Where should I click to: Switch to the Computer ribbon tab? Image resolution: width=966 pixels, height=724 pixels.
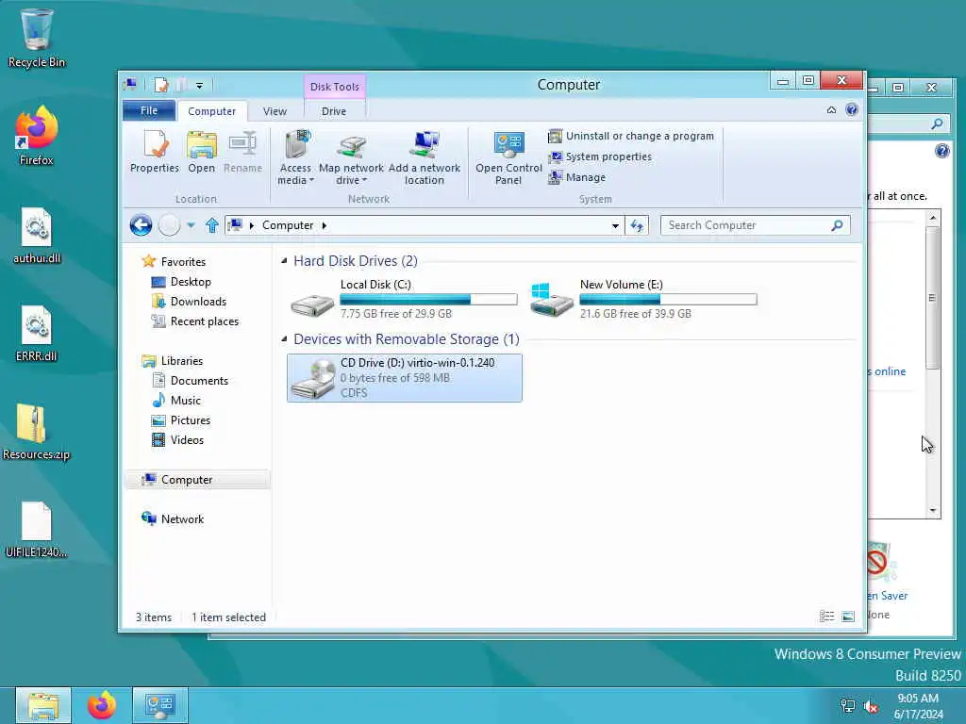point(212,111)
